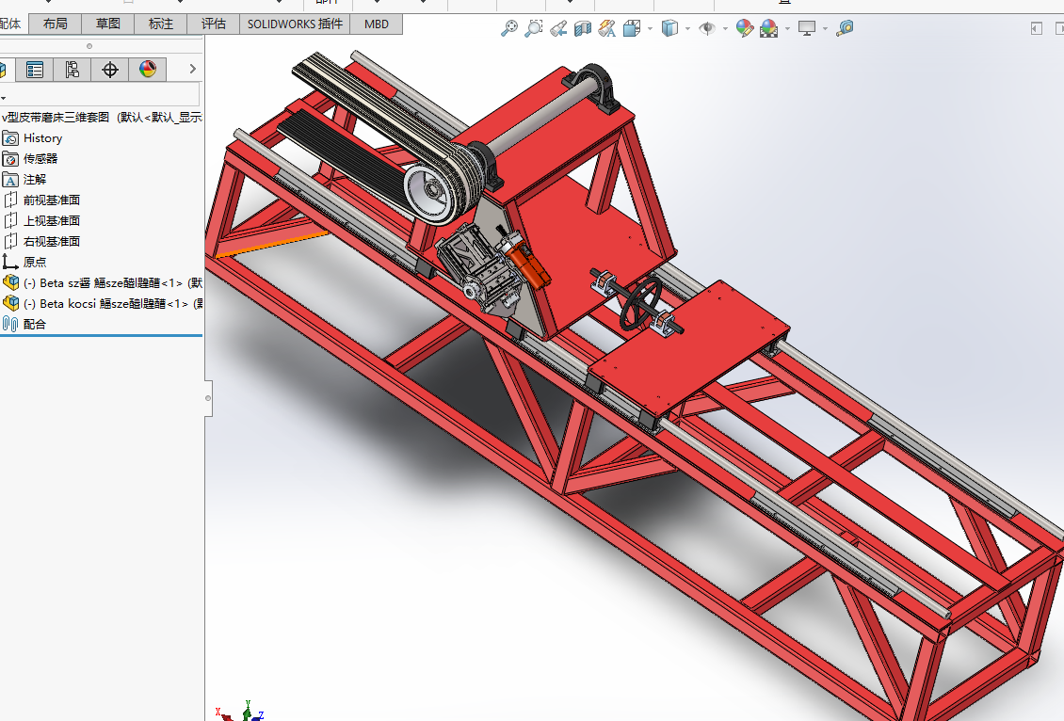This screenshot has width=1064, height=721.
Task: Select the History tree item
Action: (x=42, y=138)
